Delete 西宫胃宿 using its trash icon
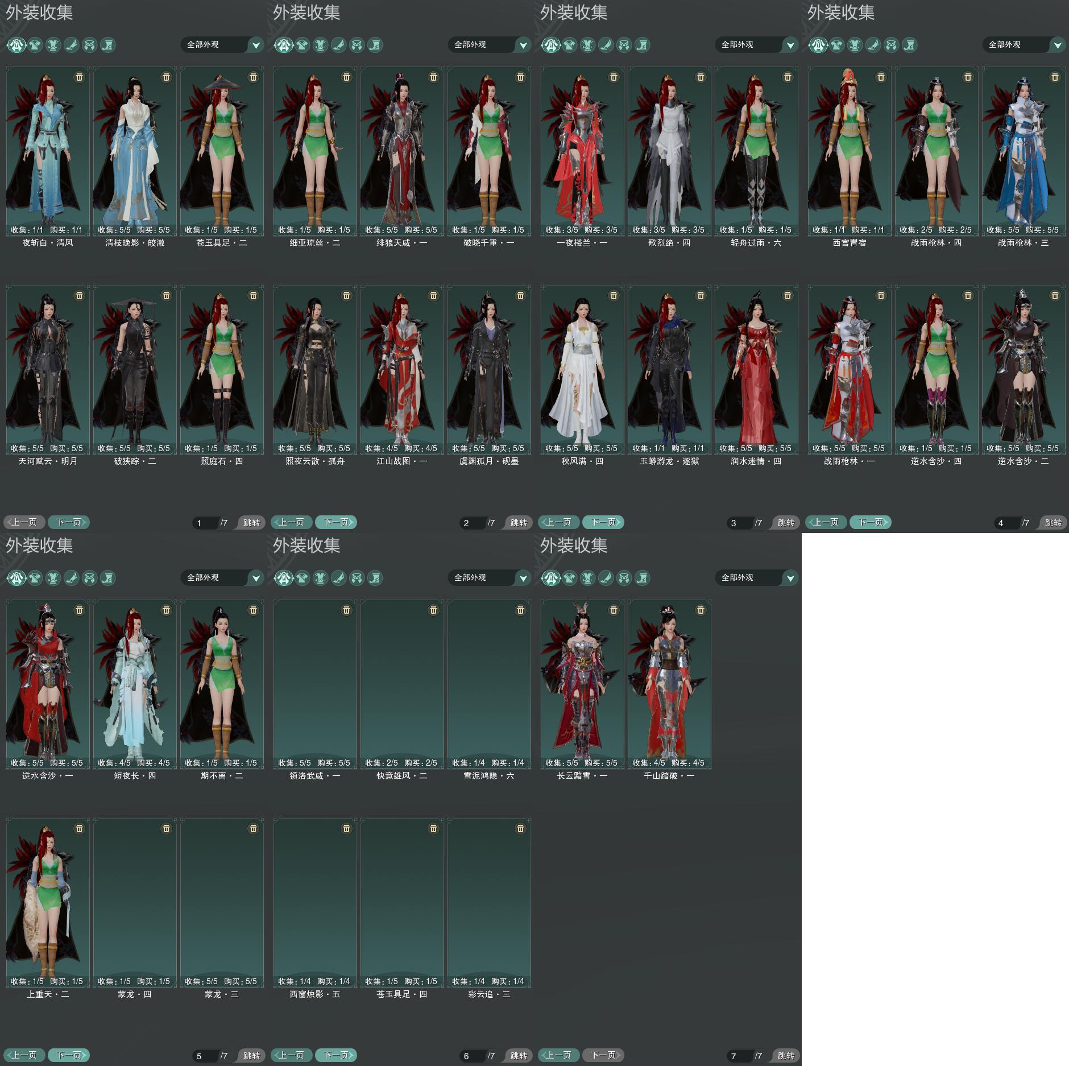Screen dimensions: 1069x1066 pyautogui.click(x=881, y=77)
